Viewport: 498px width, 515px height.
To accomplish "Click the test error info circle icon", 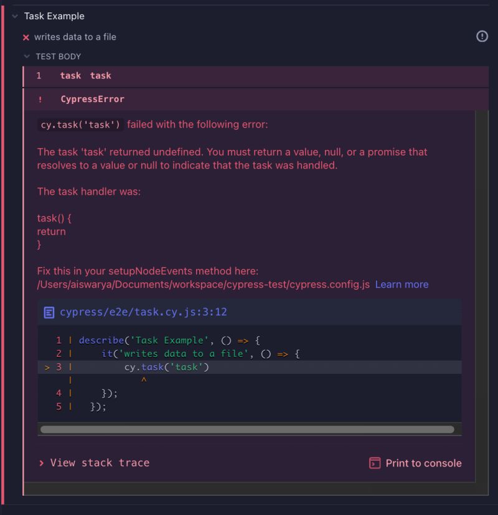I will pos(482,36).
